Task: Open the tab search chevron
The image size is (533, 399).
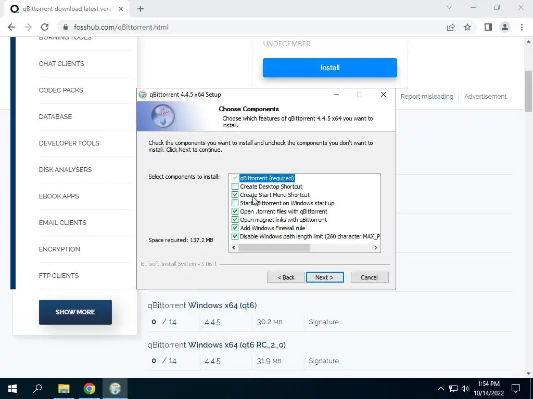Action: (449, 7)
